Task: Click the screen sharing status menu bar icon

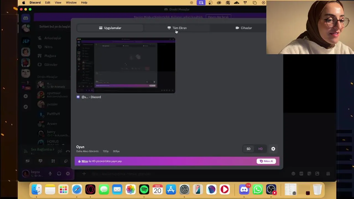Action: tap(201, 2)
